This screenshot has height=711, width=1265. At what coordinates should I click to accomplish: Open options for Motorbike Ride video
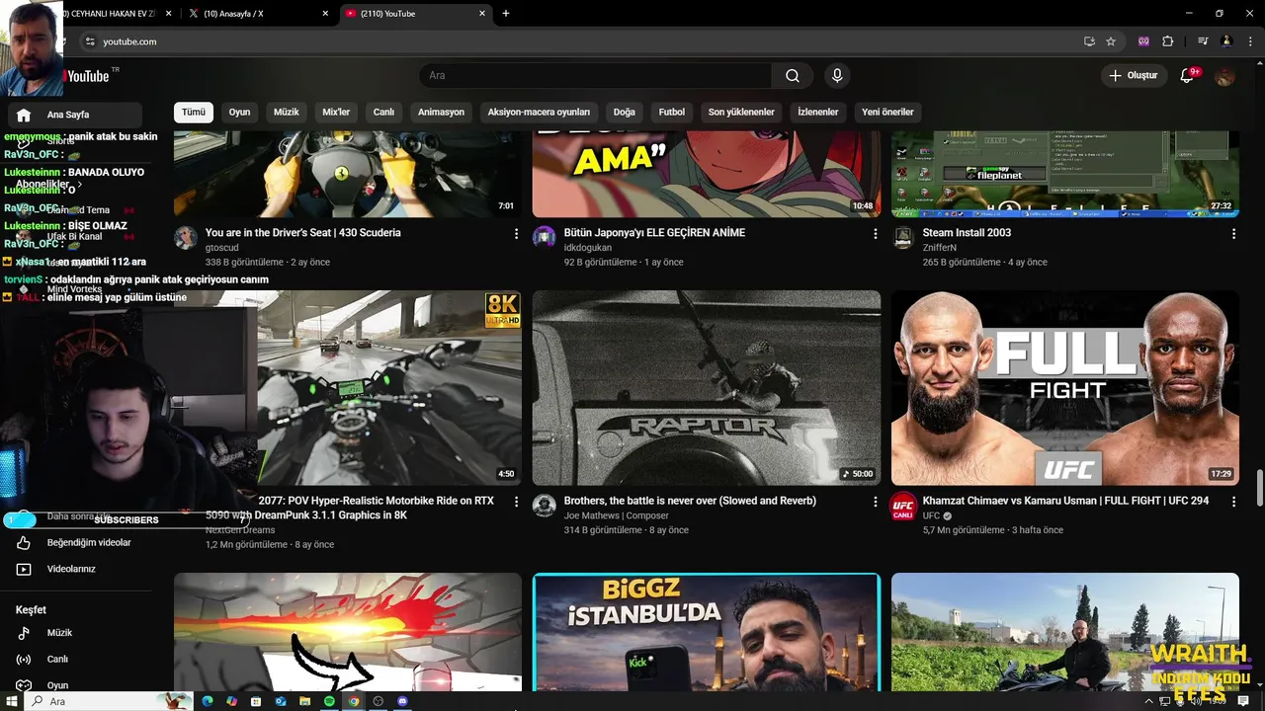516,502
